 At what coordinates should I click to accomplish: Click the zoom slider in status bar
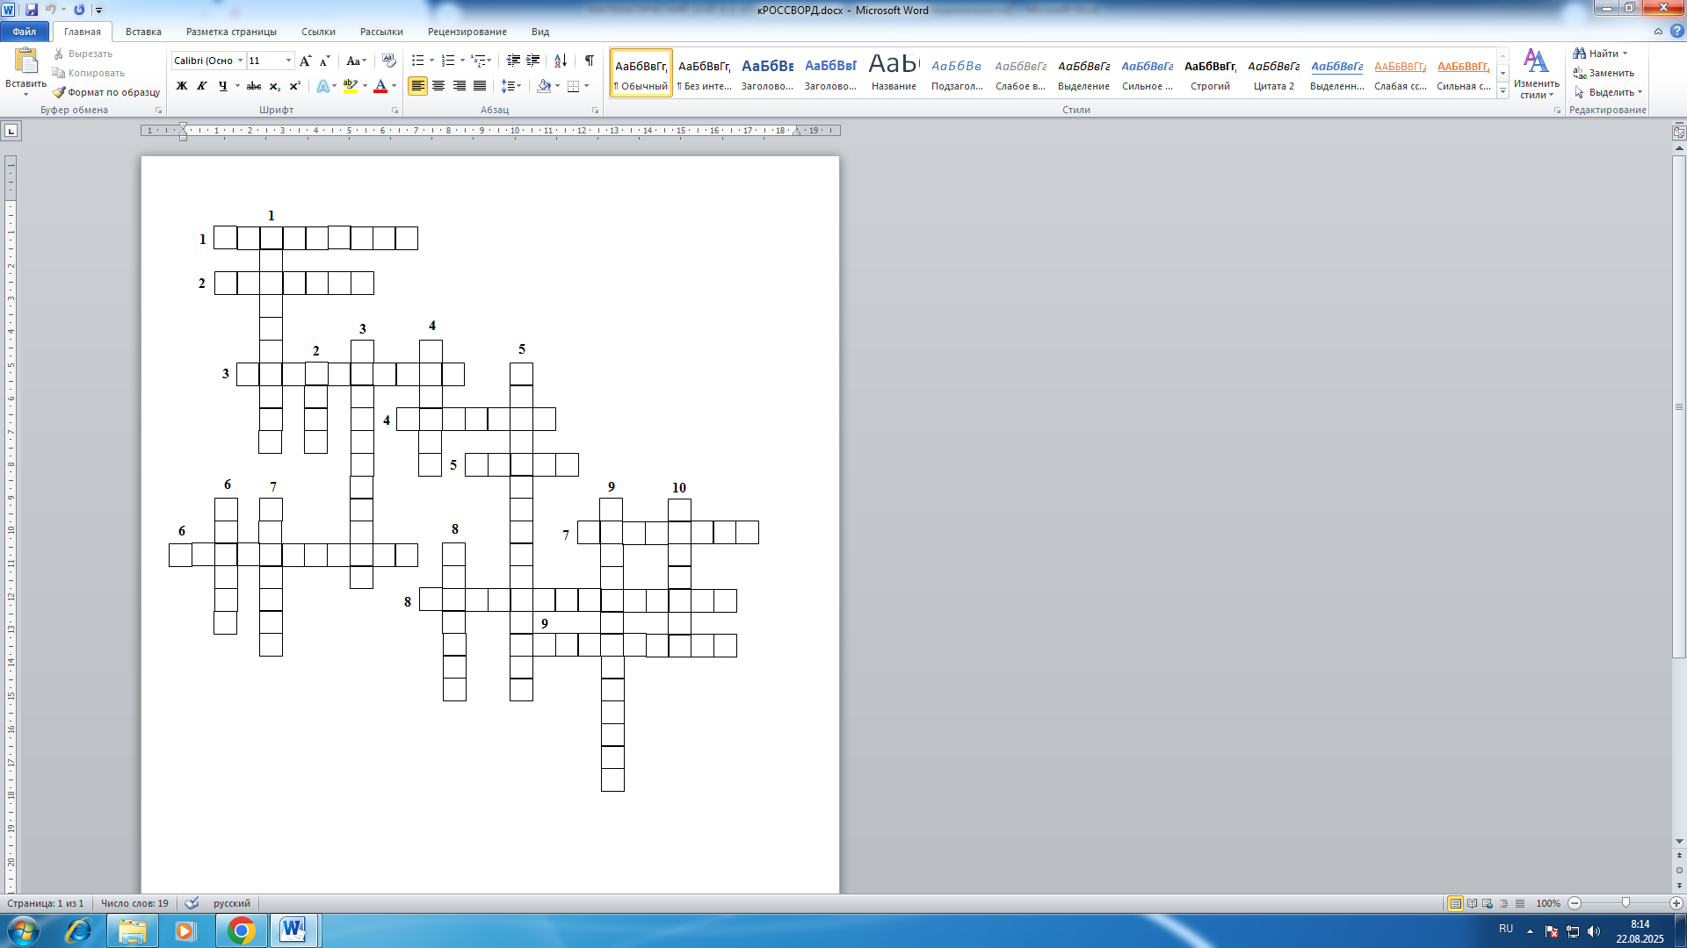(1625, 903)
